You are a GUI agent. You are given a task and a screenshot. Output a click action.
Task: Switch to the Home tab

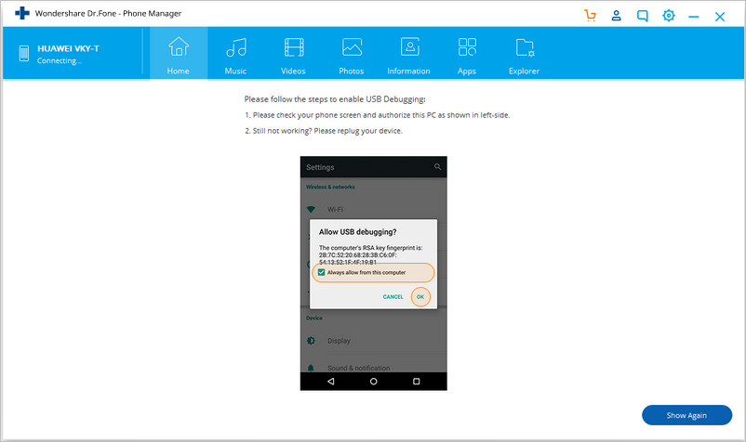point(179,54)
